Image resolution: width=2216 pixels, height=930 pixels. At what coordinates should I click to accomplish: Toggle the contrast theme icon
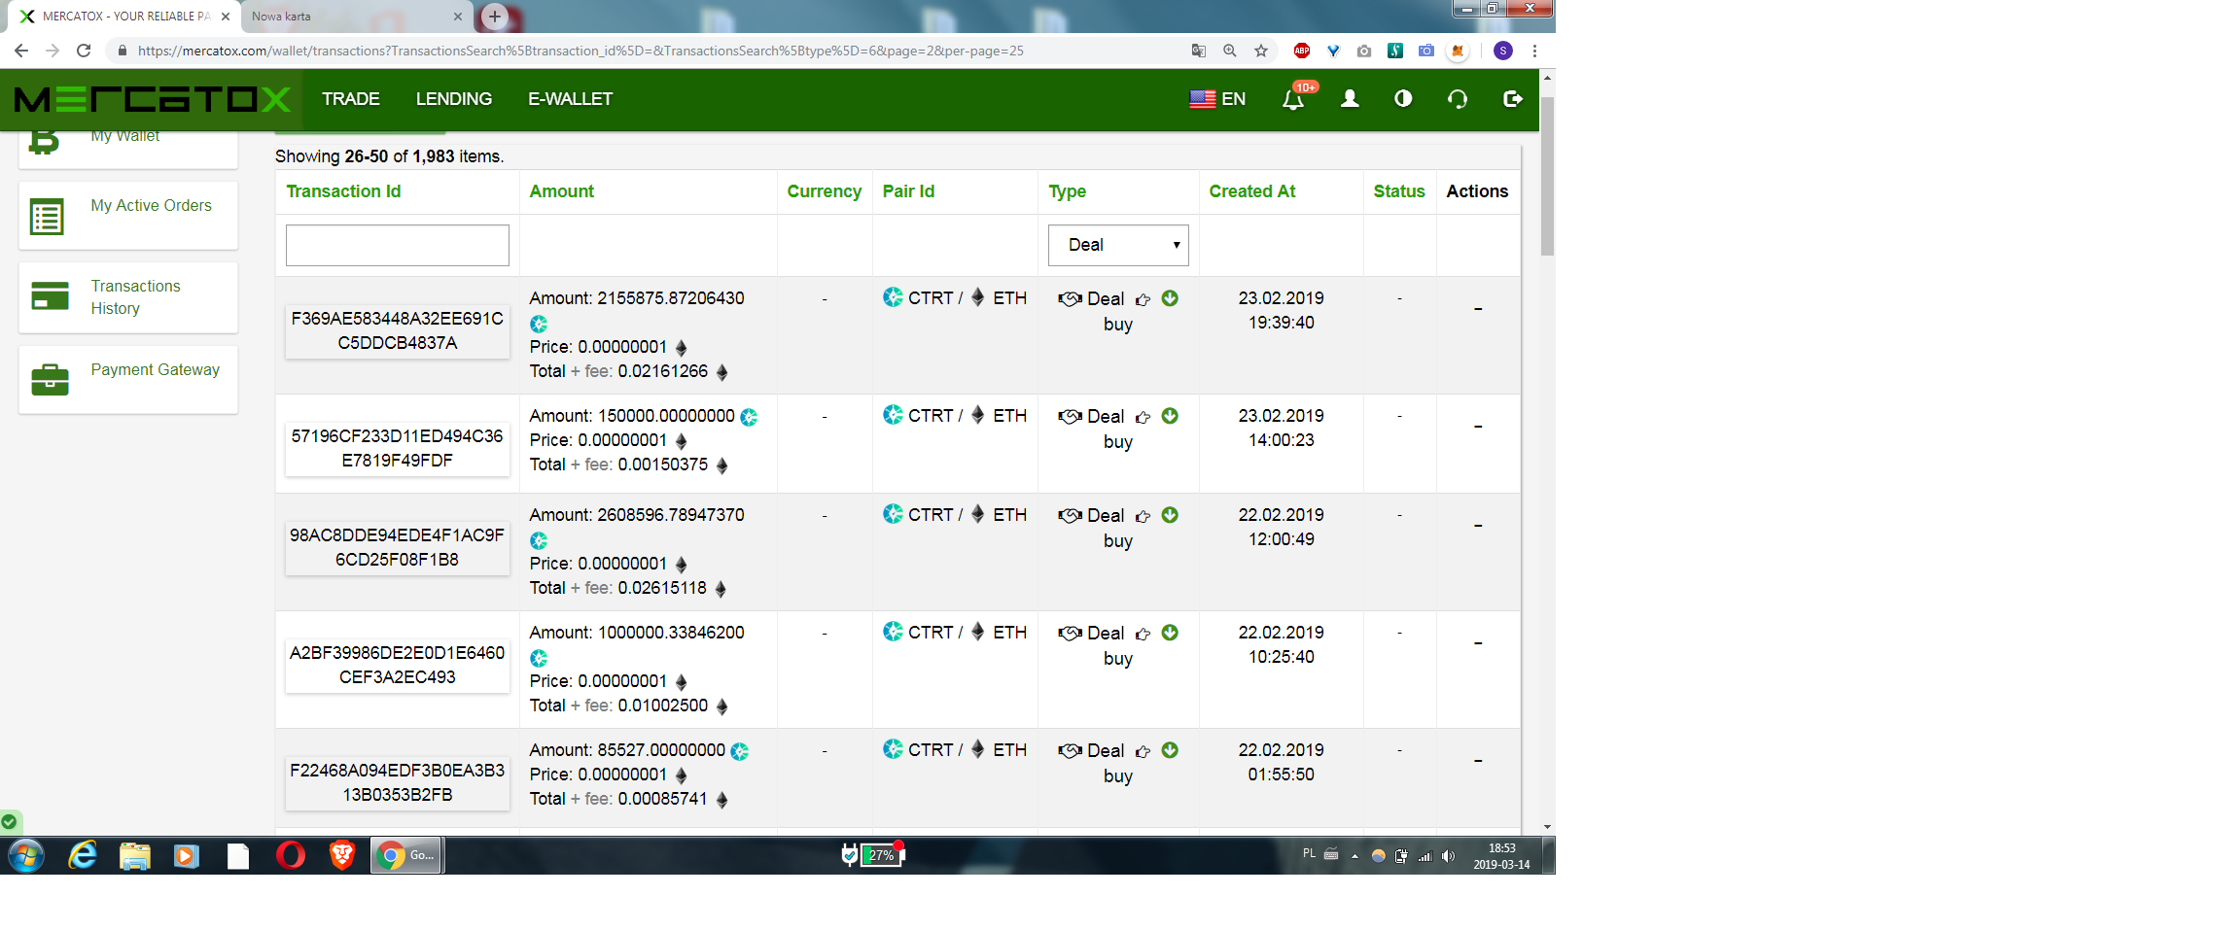[x=1403, y=99]
